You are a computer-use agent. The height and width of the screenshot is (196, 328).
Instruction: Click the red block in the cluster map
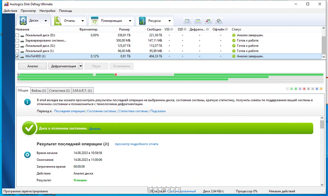(116, 75)
